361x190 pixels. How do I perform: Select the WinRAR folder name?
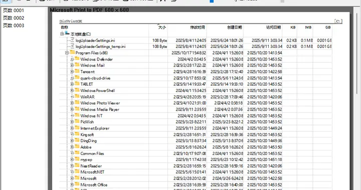point(87,97)
